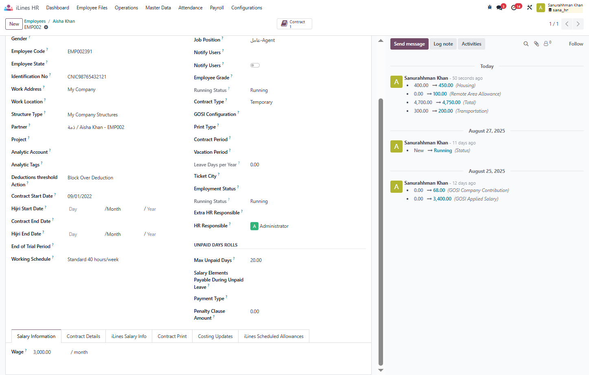
Task: Switch to the iLines Salary Info tab
Action: (129, 336)
